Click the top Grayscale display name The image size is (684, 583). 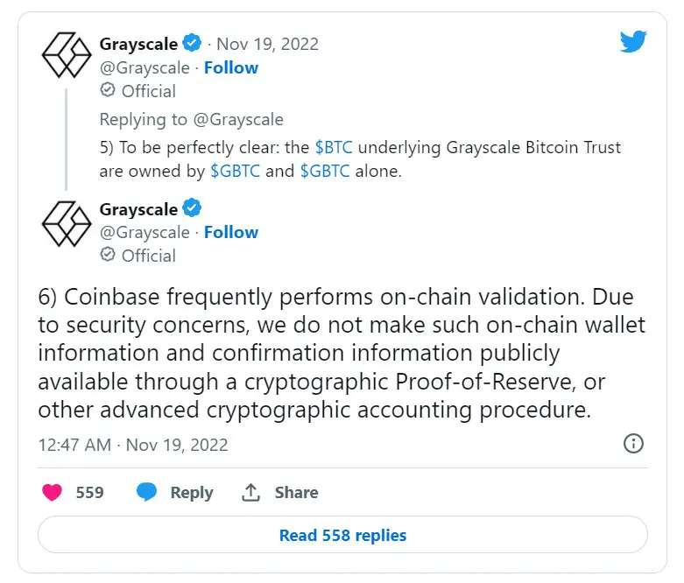[139, 44]
